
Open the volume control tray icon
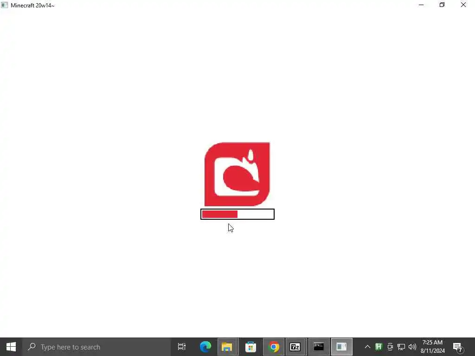coord(412,347)
